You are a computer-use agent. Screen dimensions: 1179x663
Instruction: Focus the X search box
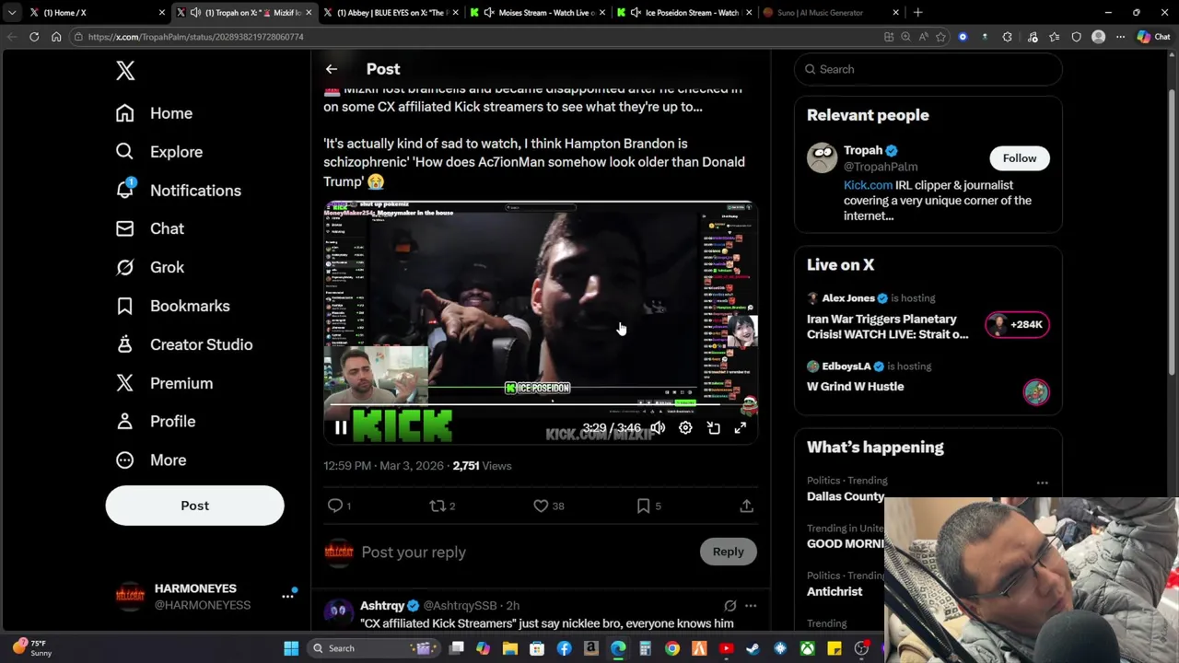pyautogui.click(x=928, y=69)
